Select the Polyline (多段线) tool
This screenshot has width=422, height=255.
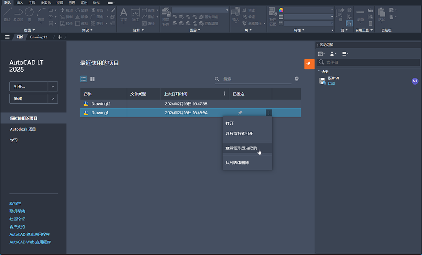tap(18, 15)
